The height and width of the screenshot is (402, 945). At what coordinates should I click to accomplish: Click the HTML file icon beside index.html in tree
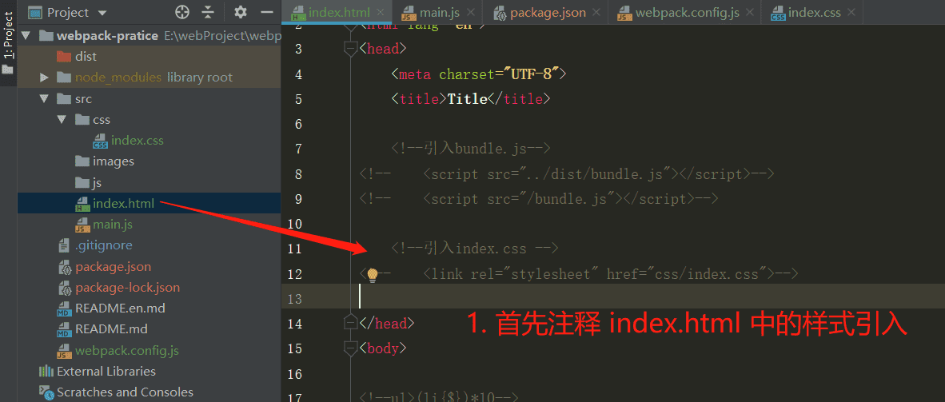(x=82, y=204)
